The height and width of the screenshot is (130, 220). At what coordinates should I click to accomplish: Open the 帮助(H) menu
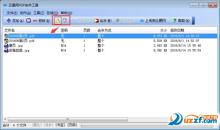tap(66, 13)
